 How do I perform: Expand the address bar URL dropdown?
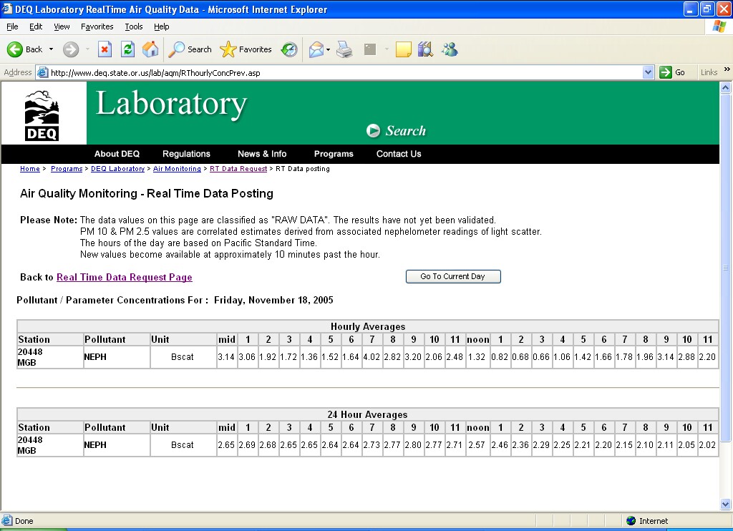click(x=648, y=72)
